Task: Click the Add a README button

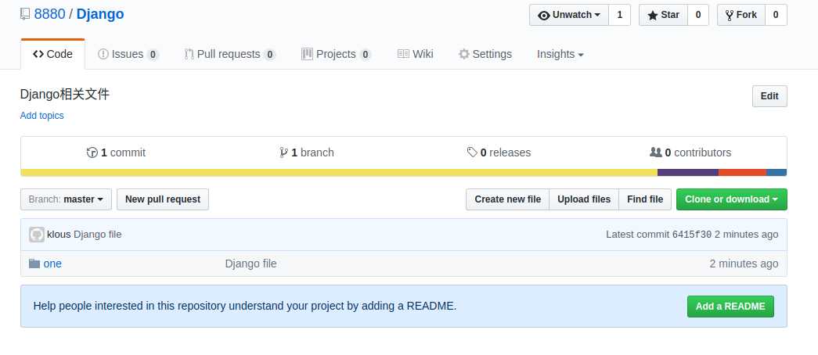Action: [x=730, y=307]
